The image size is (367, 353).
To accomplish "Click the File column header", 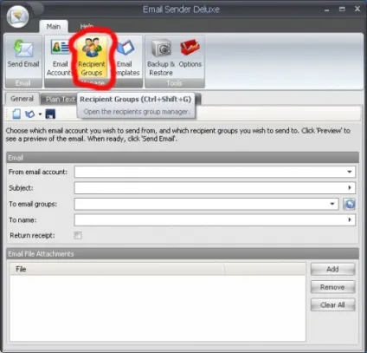I will (117, 269).
